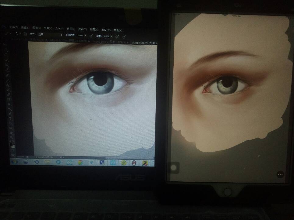Open the 图像(I) menu
This screenshot has width=294, height=220.
36,28
